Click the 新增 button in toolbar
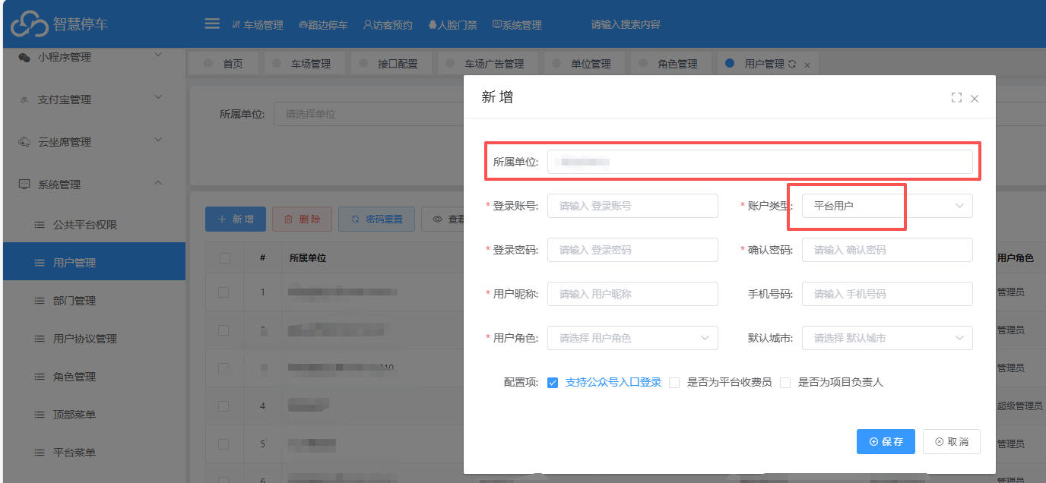Screen dimensions: 1046x483 [235, 219]
